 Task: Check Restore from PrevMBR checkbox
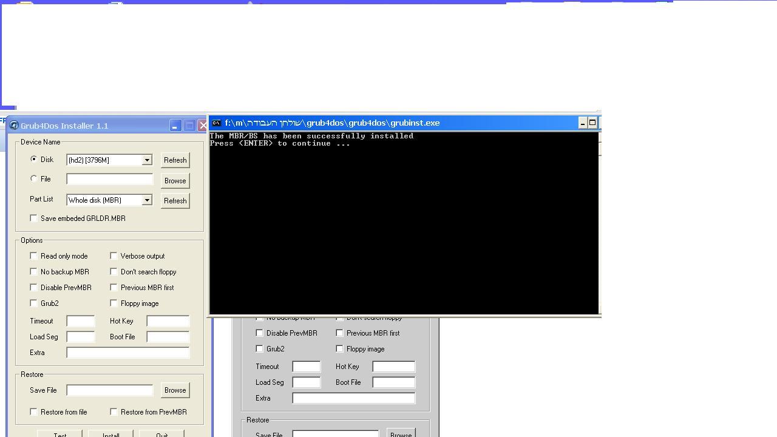tap(114, 412)
